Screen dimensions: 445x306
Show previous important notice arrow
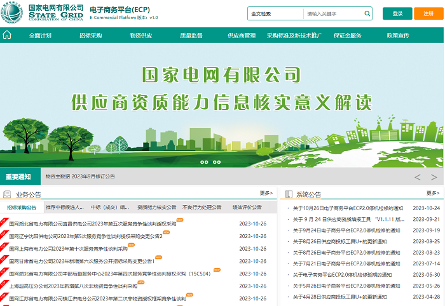417,177
